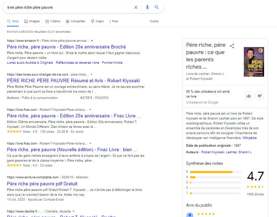Clear the search box with the X icon
This screenshot has width=277, height=217.
point(136,7)
